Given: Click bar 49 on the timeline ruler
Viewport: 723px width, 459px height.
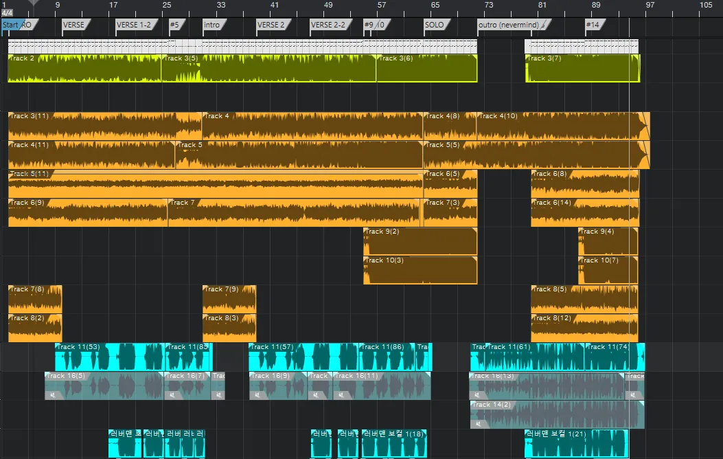Looking at the screenshot, I should 328,5.
